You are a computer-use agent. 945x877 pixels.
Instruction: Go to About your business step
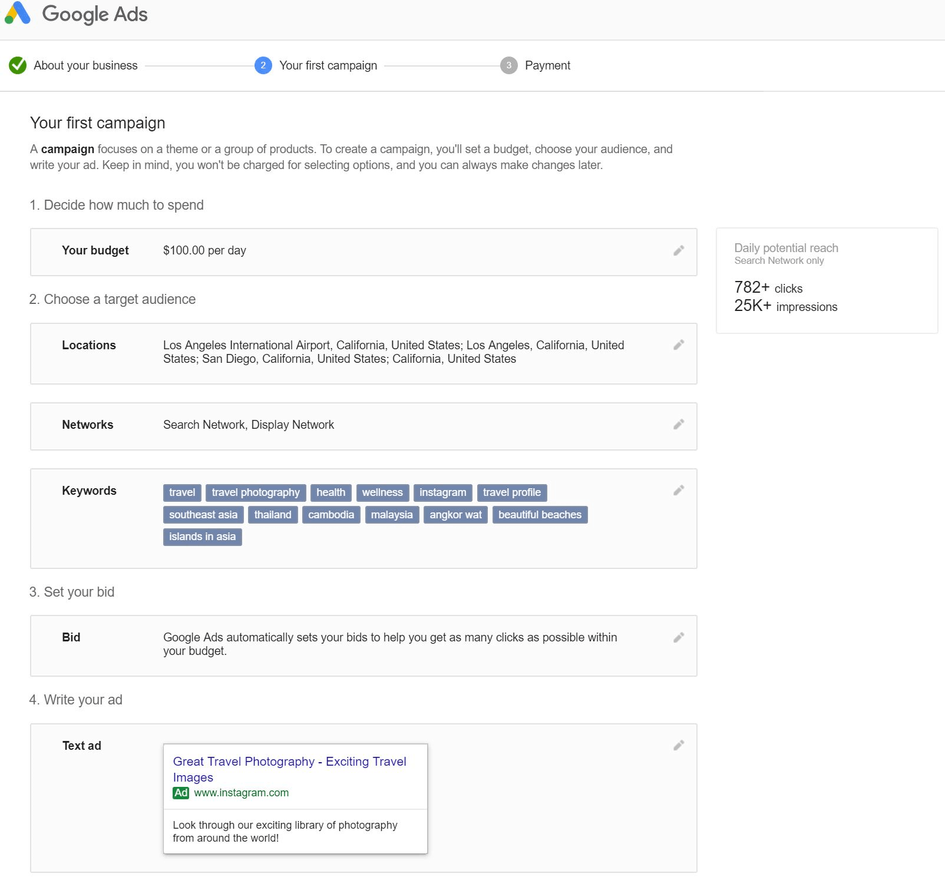[x=85, y=65]
